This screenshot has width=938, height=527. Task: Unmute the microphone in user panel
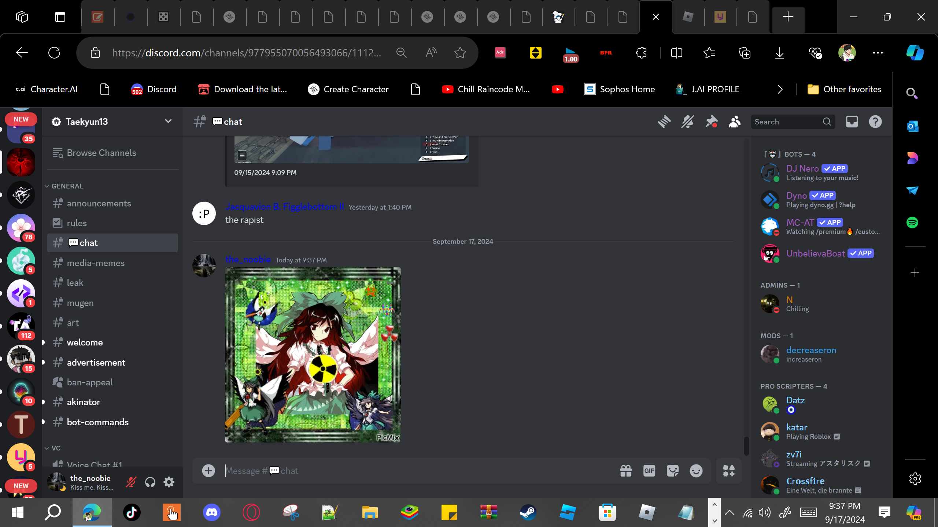(131, 482)
